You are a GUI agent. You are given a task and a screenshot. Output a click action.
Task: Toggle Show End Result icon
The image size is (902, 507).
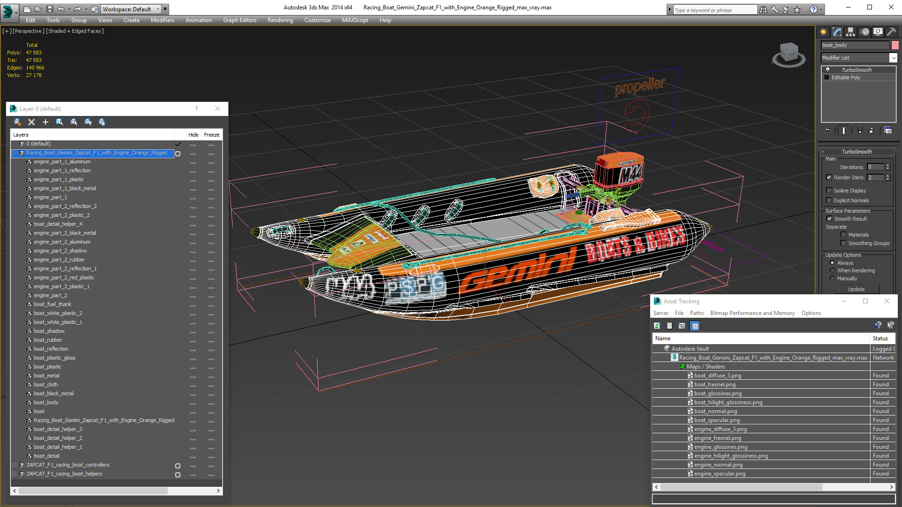point(844,131)
